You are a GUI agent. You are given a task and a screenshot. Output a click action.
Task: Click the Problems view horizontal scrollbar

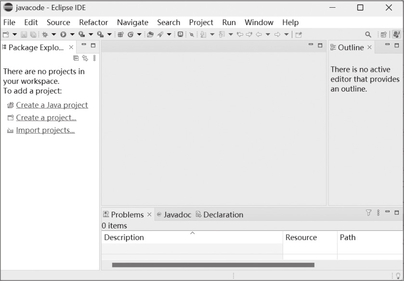pos(213,265)
